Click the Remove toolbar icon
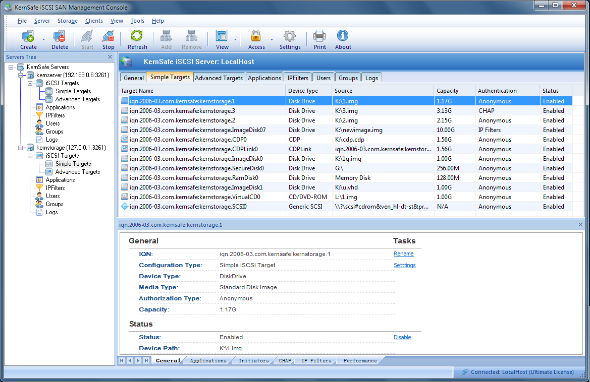The image size is (590, 382). [191, 36]
